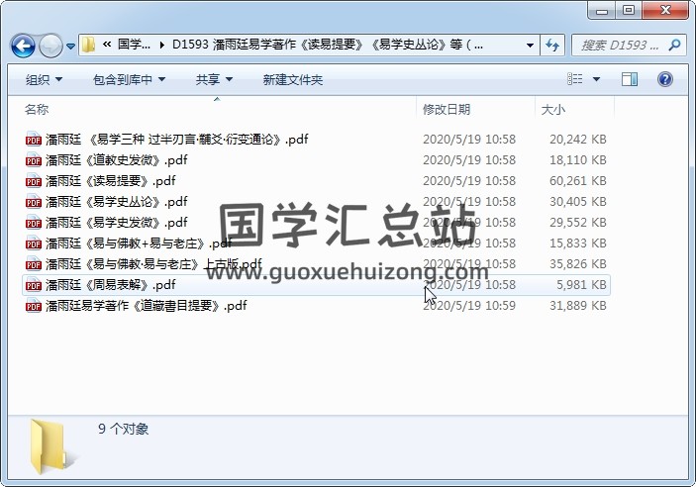Open the 共享 menu
Image resolution: width=696 pixels, height=487 pixels.
[214, 80]
